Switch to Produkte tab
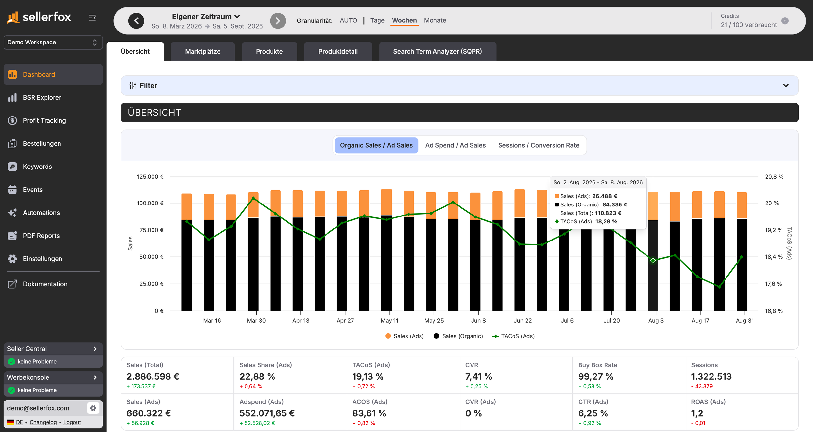 pyautogui.click(x=269, y=51)
